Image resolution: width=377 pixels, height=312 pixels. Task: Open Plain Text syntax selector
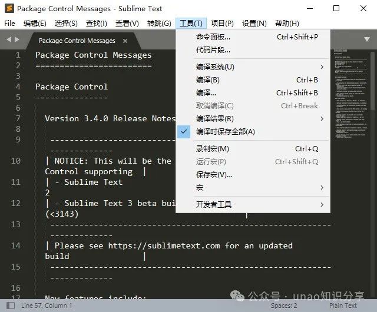pos(343,306)
